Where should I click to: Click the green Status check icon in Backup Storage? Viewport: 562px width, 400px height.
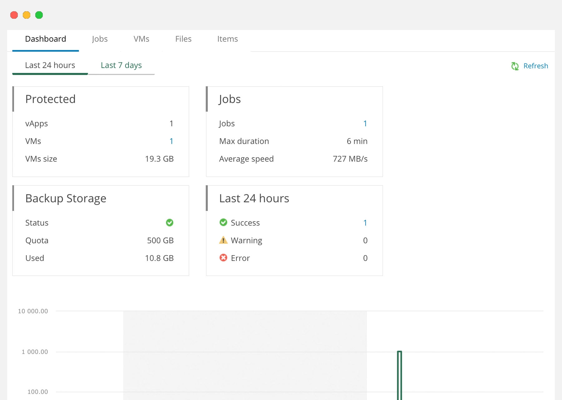pyautogui.click(x=170, y=222)
